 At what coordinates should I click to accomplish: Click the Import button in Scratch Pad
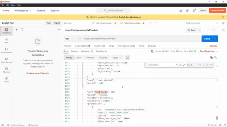click(x=57, y=23)
